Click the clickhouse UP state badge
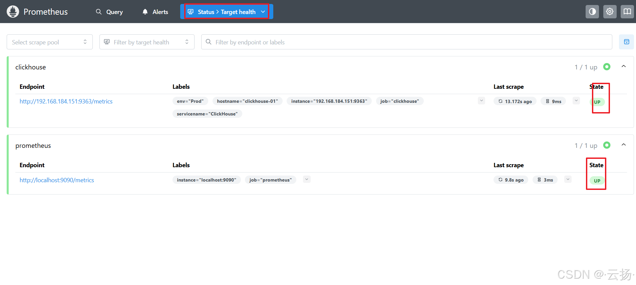This screenshot has height=285, width=636. point(597,102)
